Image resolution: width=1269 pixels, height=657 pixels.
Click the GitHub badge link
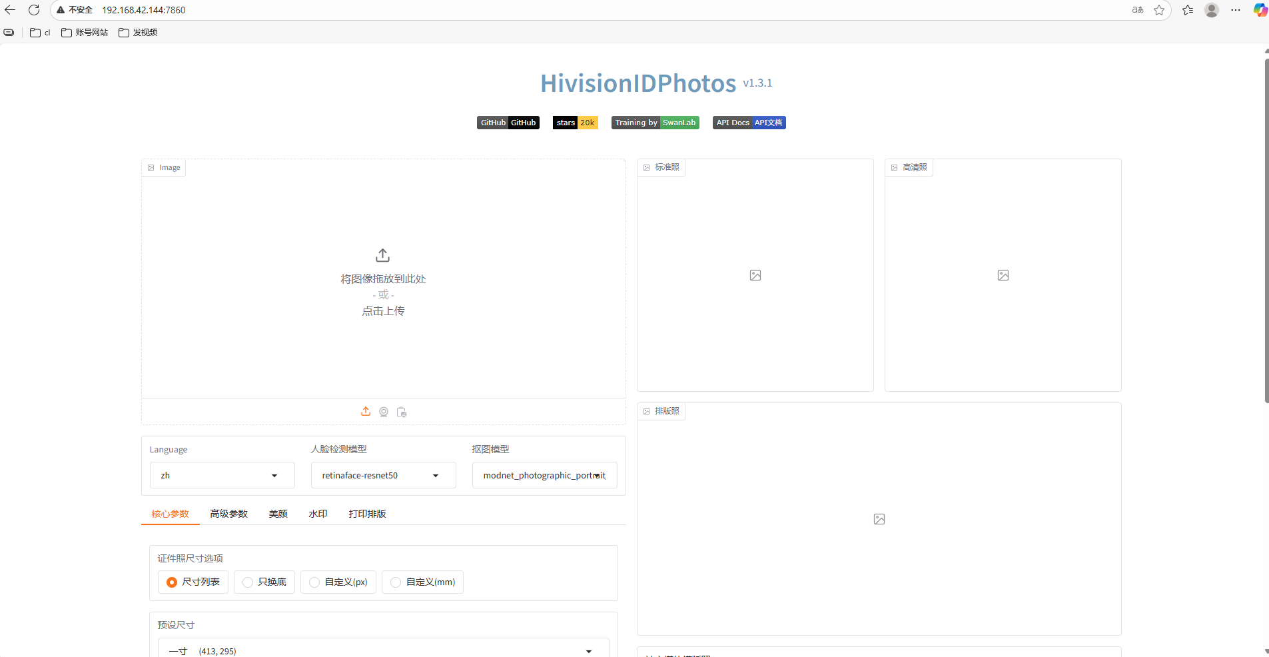(x=508, y=123)
